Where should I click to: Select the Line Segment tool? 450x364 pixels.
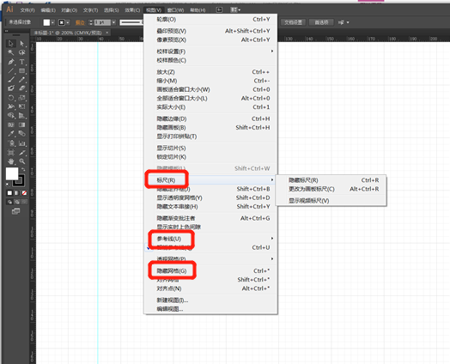point(11,70)
